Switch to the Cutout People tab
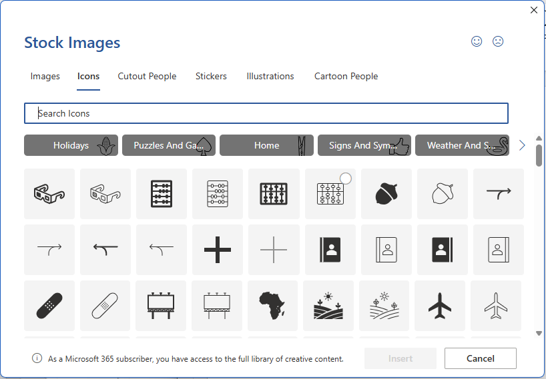546x379 pixels. (147, 76)
